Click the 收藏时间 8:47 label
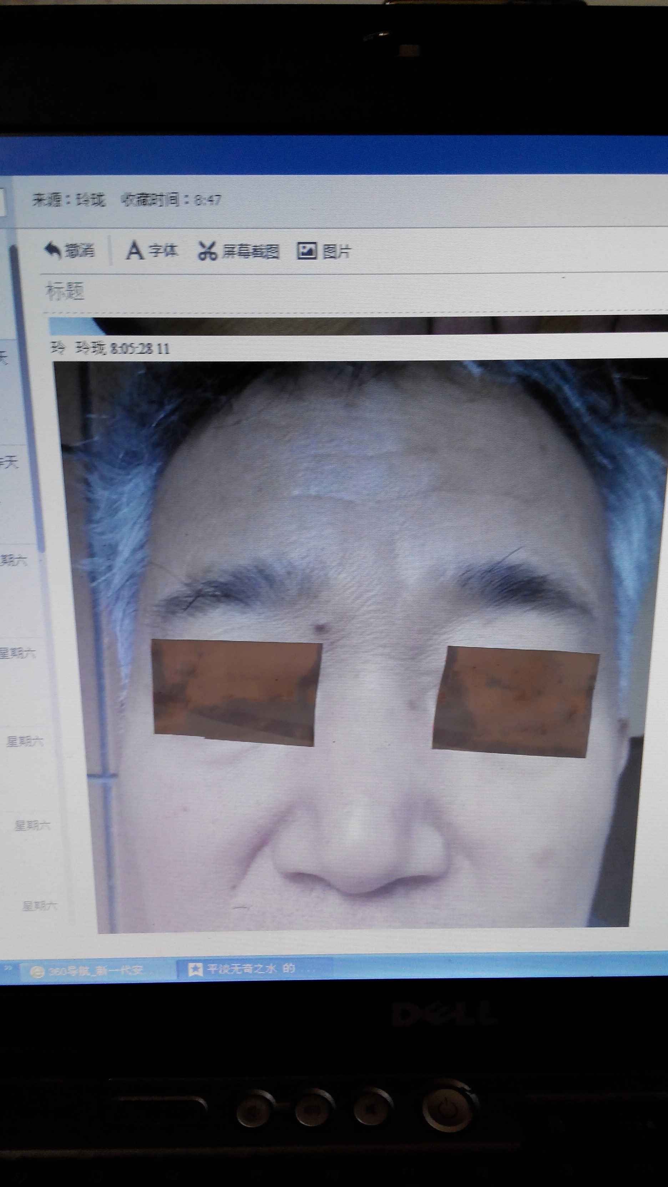 [171, 200]
